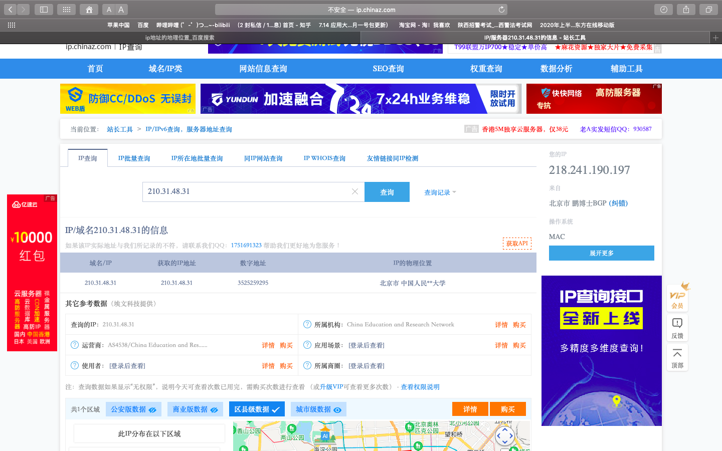
Task: Open the IP查询接口 全新上线 ad banner
Action: click(x=602, y=351)
